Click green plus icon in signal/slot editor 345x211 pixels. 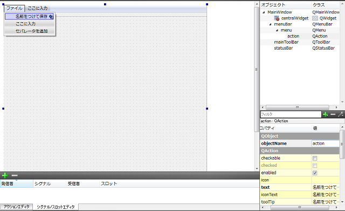pyautogui.click(x=5, y=175)
